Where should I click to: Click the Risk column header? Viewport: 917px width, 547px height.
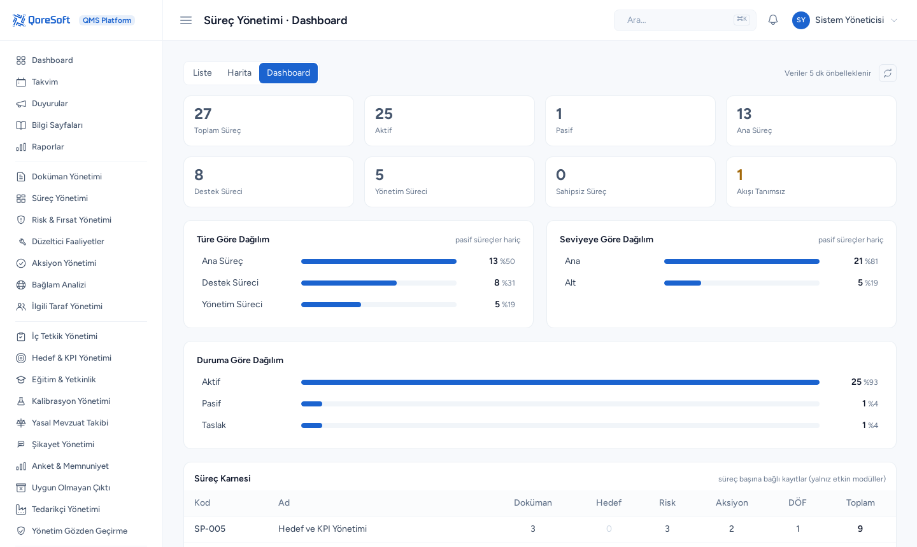tap(667, 503)
